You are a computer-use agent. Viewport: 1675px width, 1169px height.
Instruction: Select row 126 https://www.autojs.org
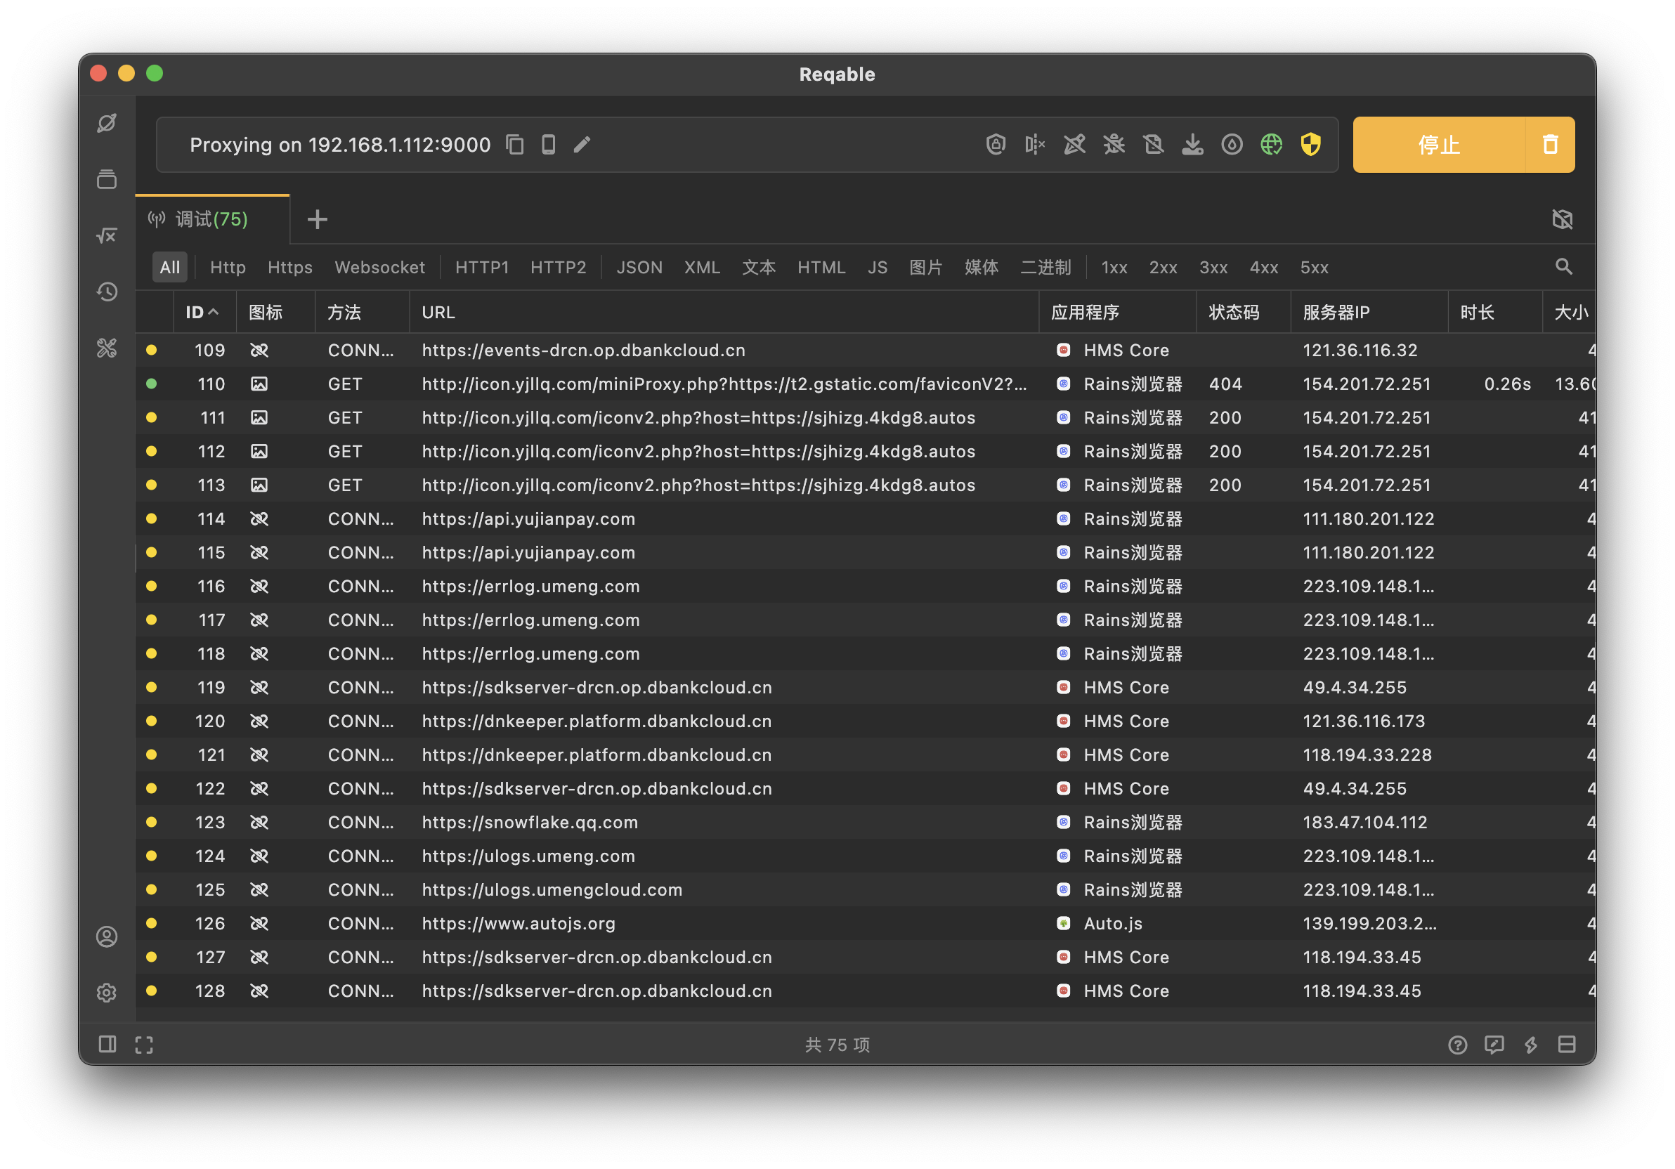tap(865, 923)
